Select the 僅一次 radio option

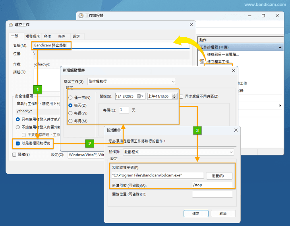tap(70, 98)
